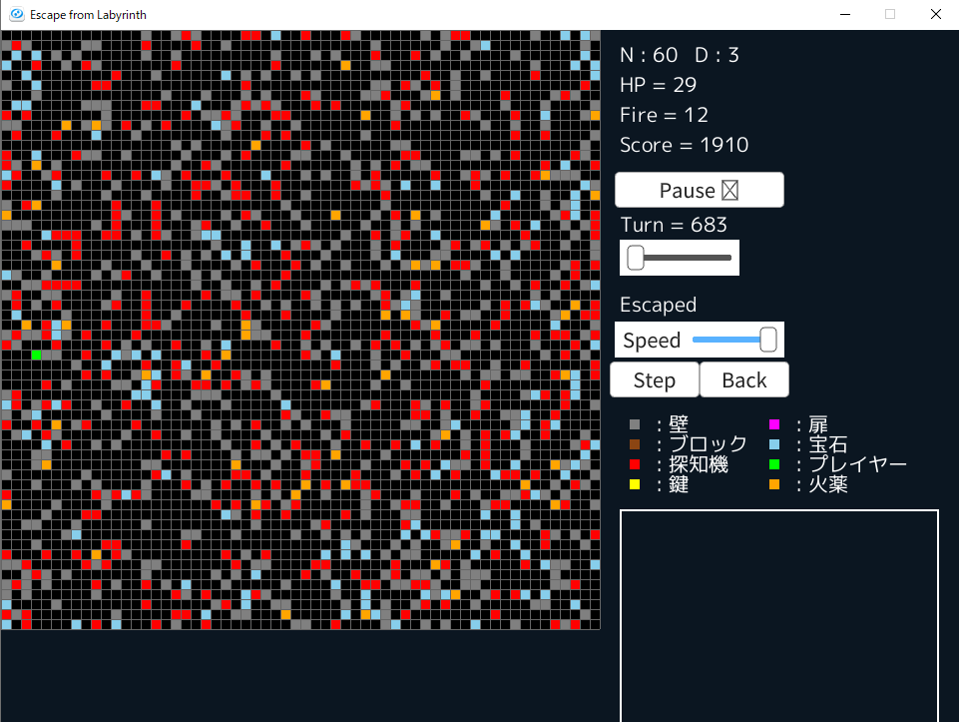Click the 'Score = 1910' text
This screenshot has width=959, height=722.
[684, 145]
